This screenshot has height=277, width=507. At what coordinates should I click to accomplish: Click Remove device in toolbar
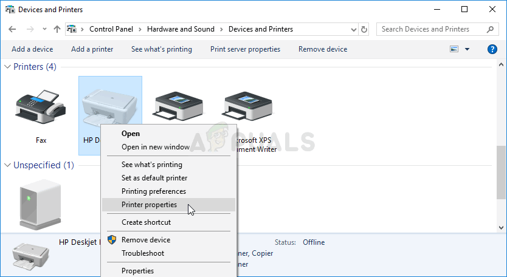[x=323, y=49]
